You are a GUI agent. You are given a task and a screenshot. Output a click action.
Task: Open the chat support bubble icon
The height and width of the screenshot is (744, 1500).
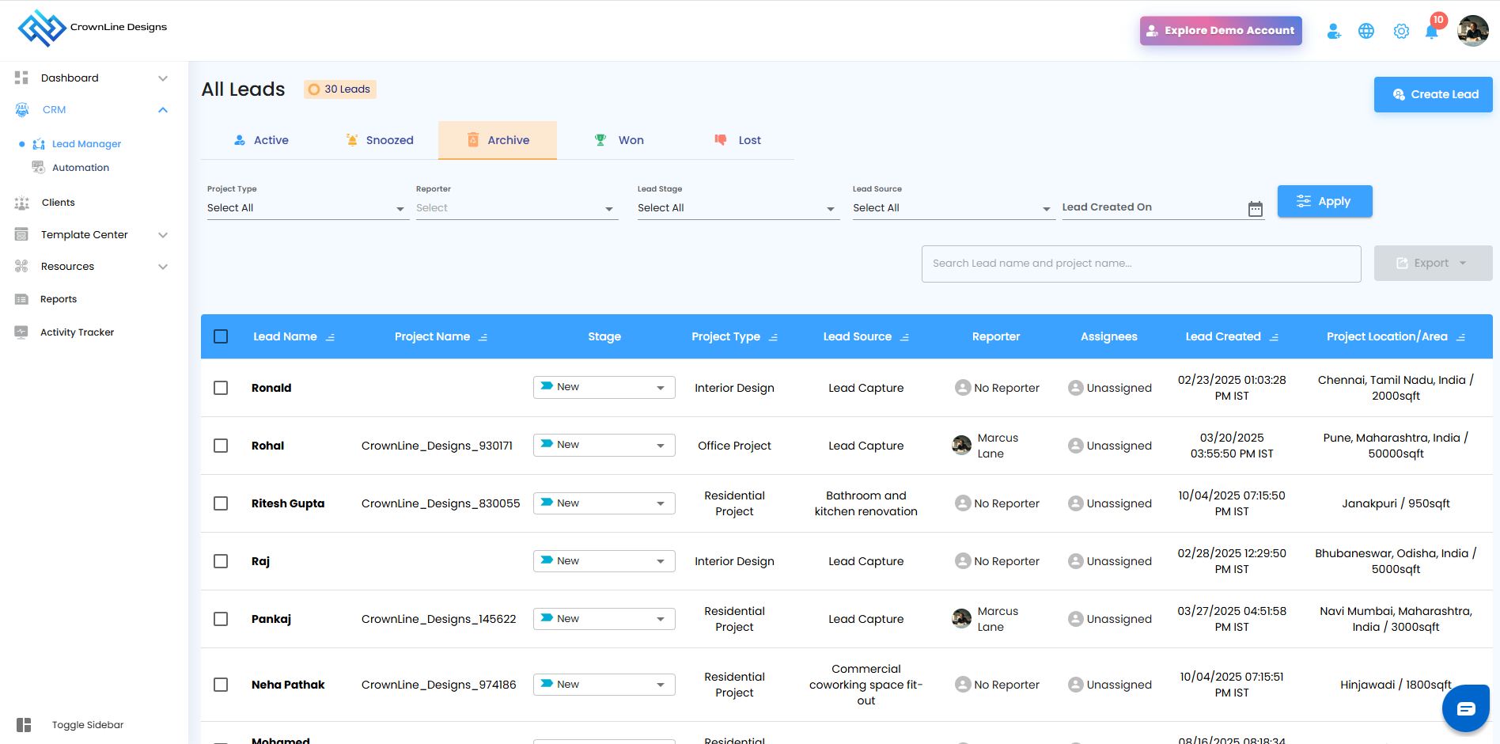click(x=1465, y=708)
